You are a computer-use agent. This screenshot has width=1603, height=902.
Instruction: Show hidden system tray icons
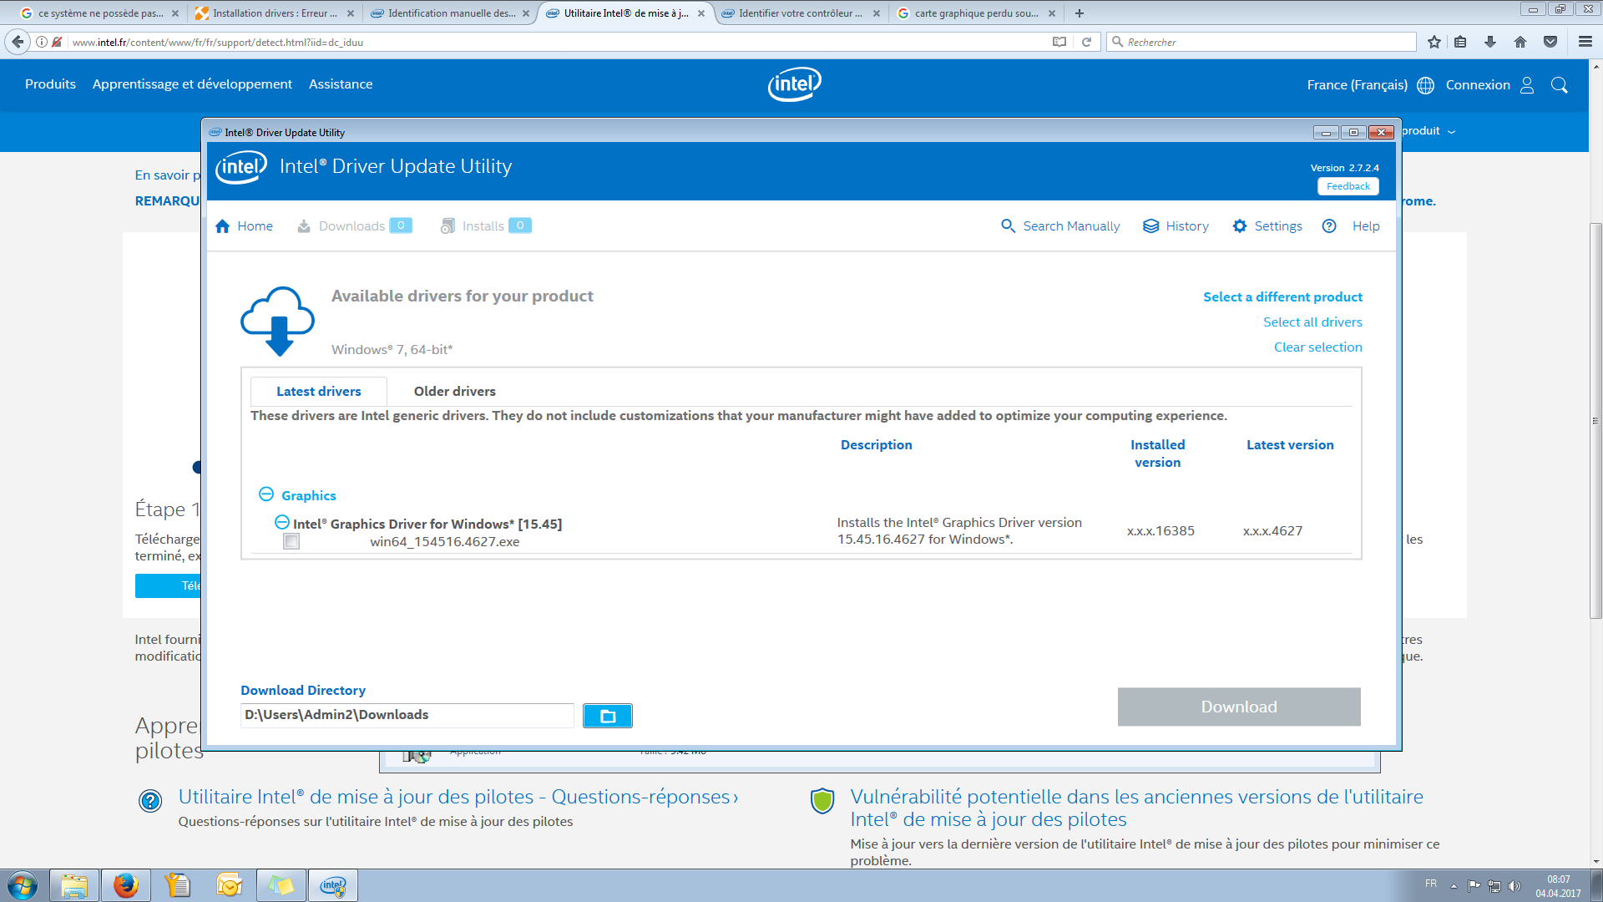[1454, 886]
